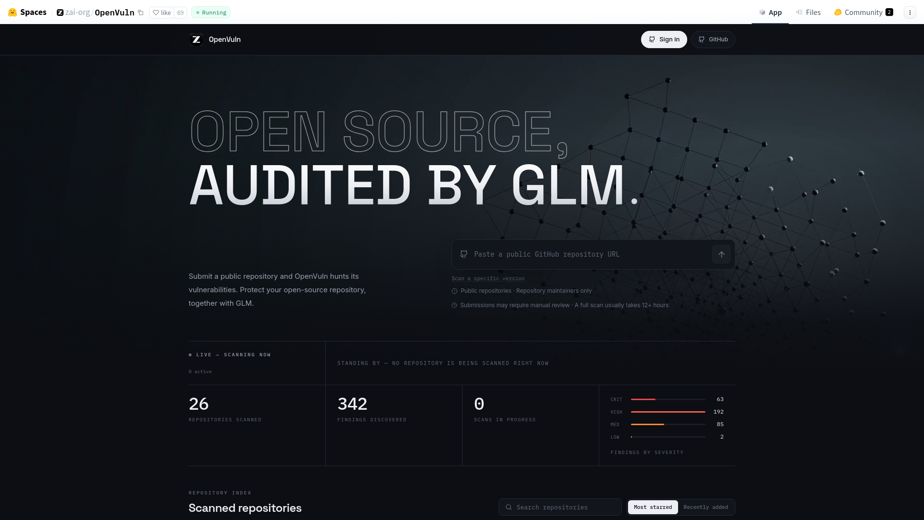Click the Scanned repositories heading

pos(245,508)
